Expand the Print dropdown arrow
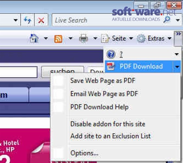Viewport: 183px width, 163px height. pyautogui.click(x=95, y=38)
